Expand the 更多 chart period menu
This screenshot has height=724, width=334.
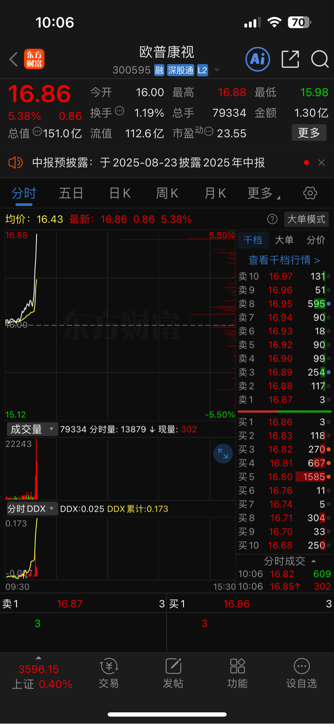coord(264,193)
